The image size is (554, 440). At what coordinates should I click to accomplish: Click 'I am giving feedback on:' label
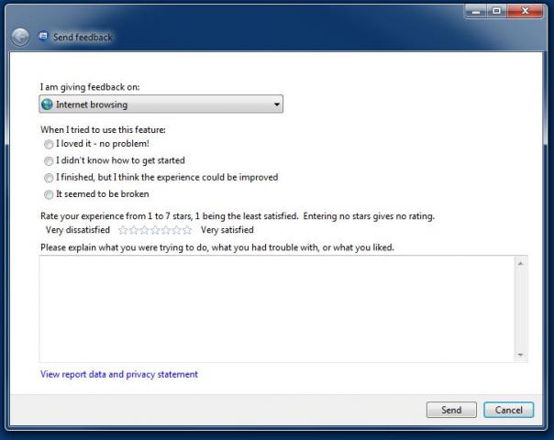click(90, 87)
